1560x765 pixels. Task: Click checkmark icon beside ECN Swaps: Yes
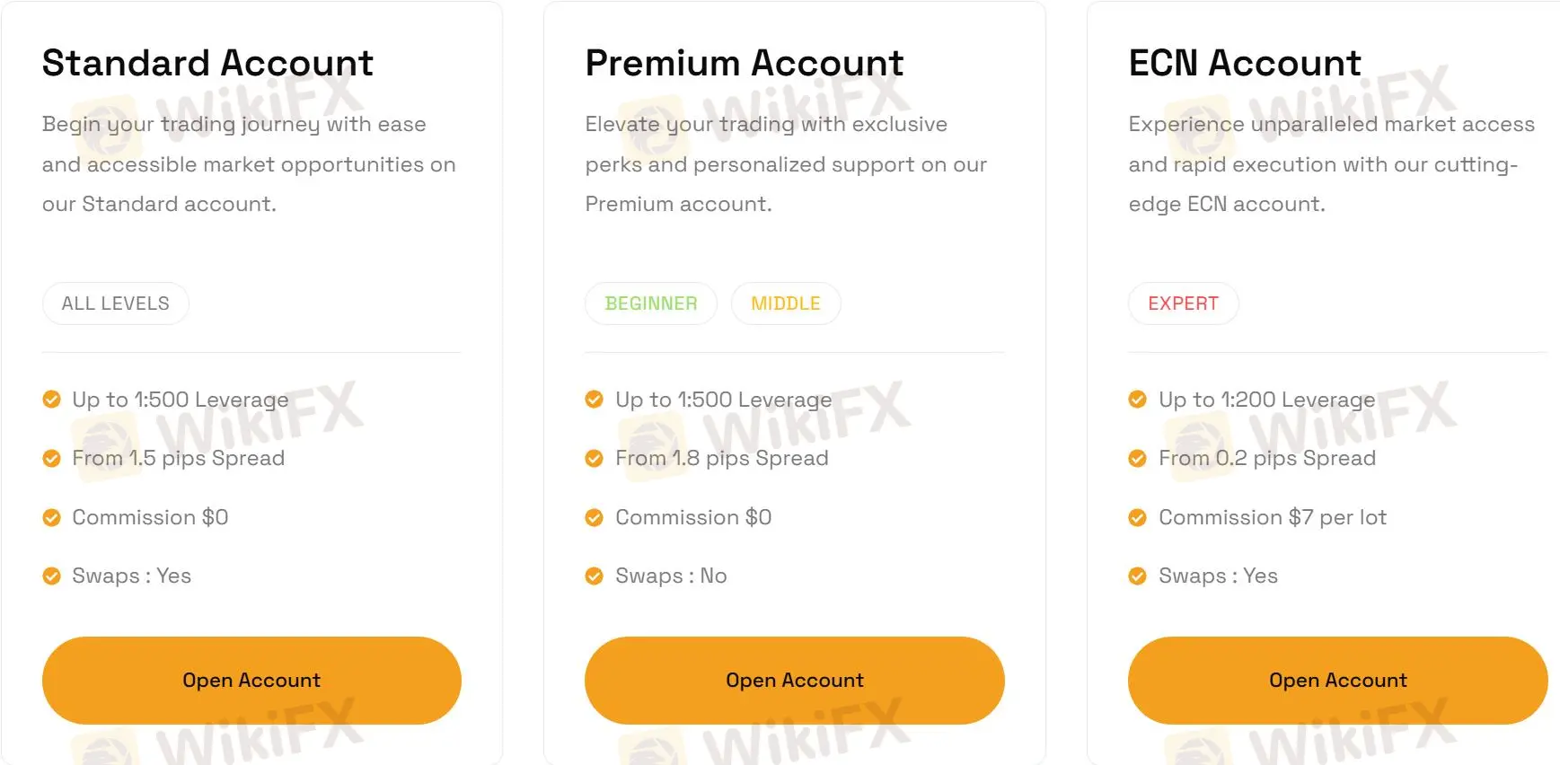(x=1138, y=576)
